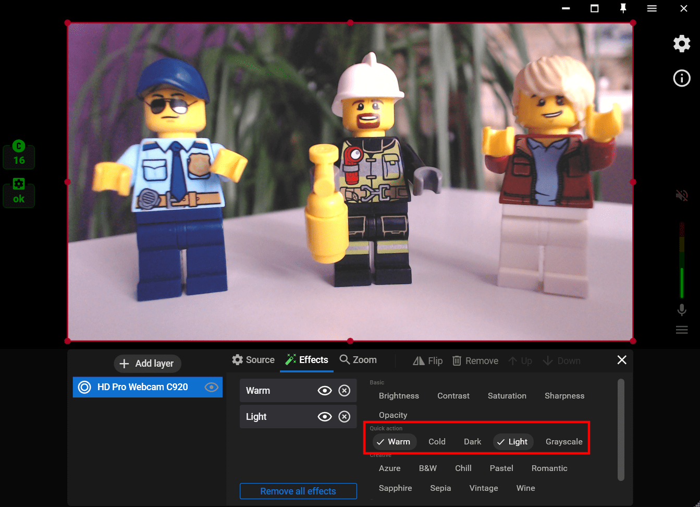Click the microphone icon
This screenshot has width=700, height=507.
click(682, 310)
